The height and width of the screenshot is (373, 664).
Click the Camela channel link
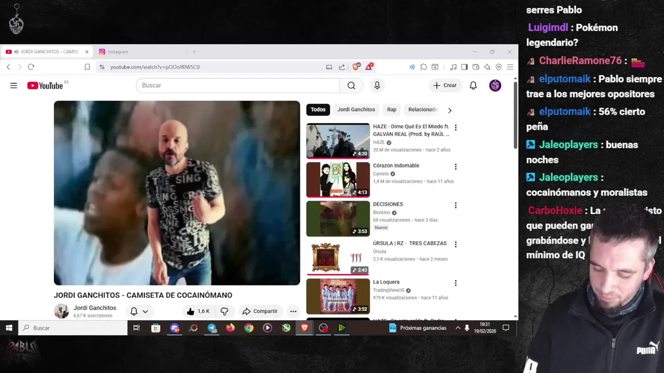pos(381,174)
